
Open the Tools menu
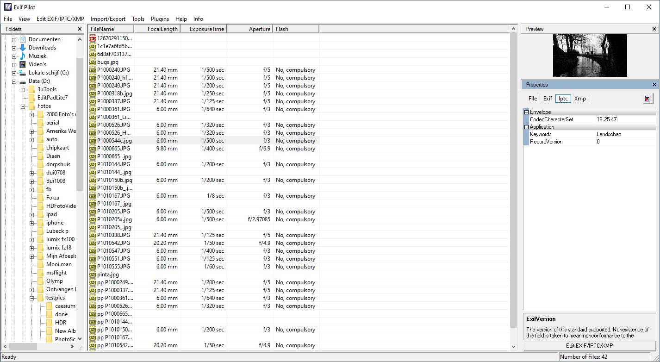point(138,19)
